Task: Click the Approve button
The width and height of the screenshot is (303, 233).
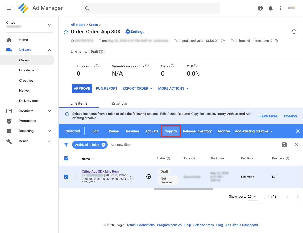Action: (82, 88)
